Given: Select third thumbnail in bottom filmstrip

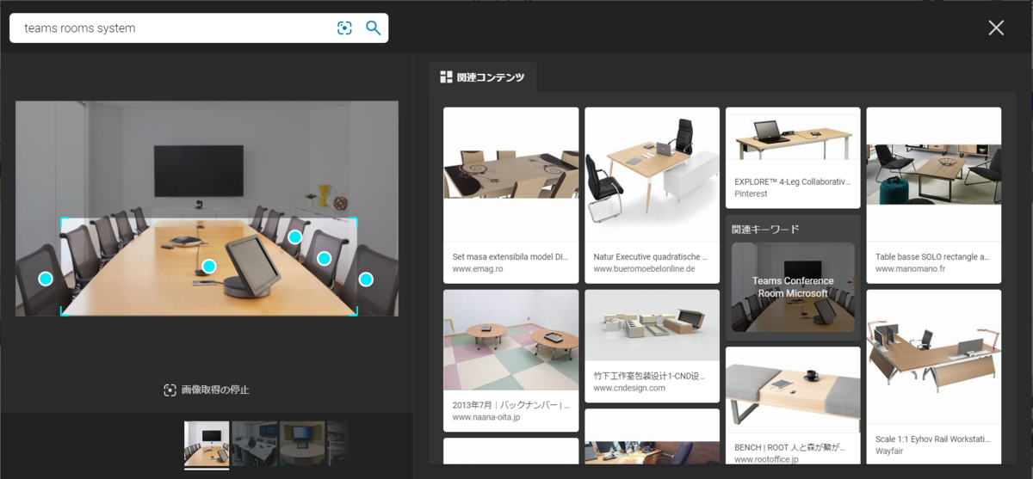Looking at the screenshot, I should coord(302,443).
